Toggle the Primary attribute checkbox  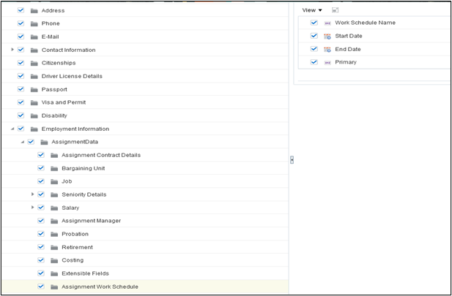coord(314,62)
